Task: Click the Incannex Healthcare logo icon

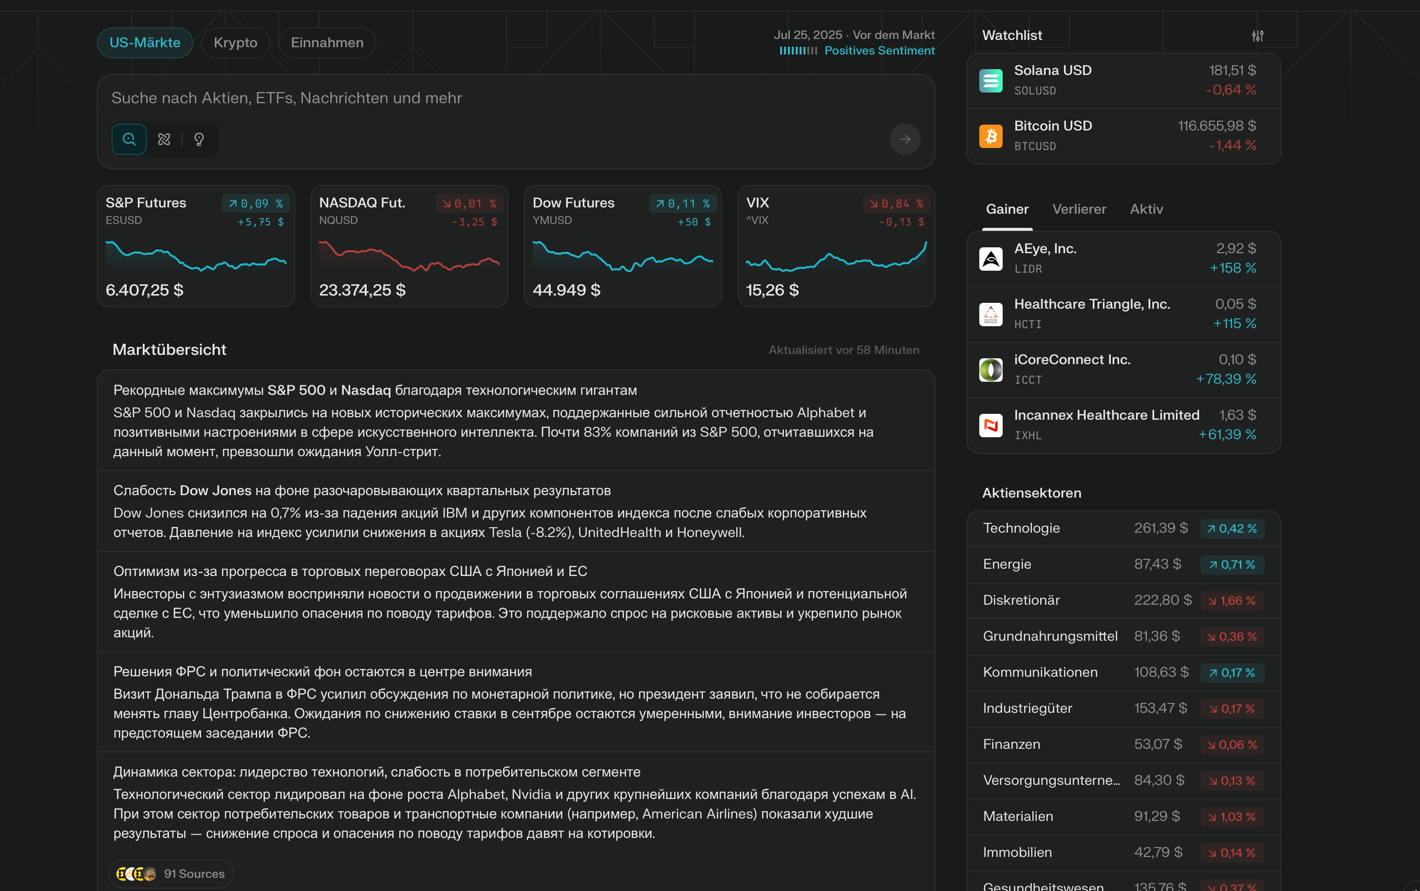Action: click(x=990, y=425)
